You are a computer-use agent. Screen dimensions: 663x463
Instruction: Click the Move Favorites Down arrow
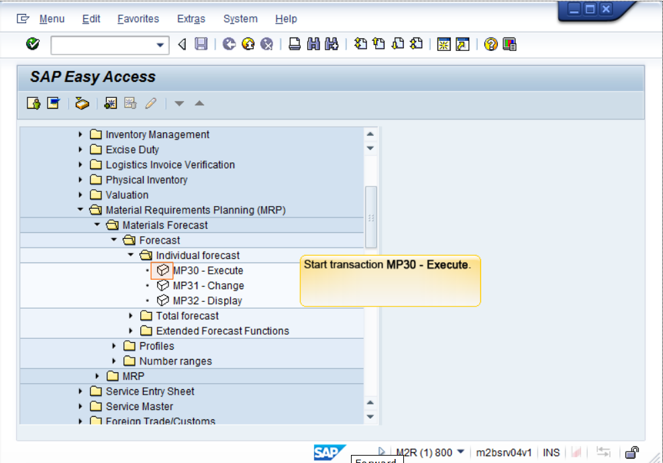point(179,103)
